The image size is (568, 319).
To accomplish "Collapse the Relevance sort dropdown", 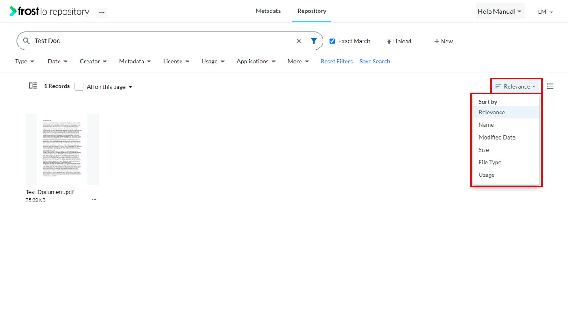I will pyautogui.click(x=516, y=86).
